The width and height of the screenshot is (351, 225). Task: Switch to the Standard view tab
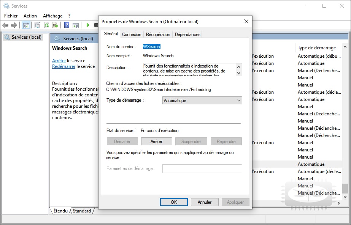[82, 211]
